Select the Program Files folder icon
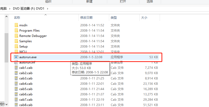The height and width of the screenshot is (107, 209). coord(16,30)
